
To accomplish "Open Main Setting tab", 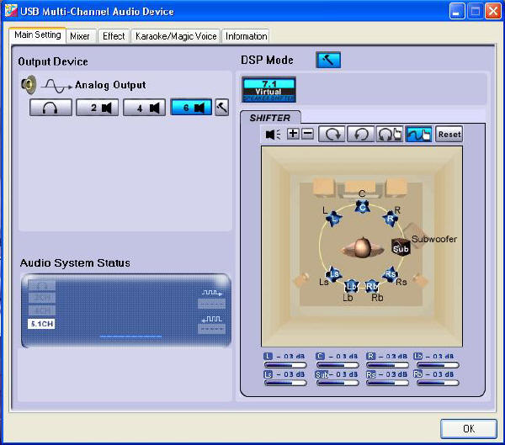I will click(38, 34).
